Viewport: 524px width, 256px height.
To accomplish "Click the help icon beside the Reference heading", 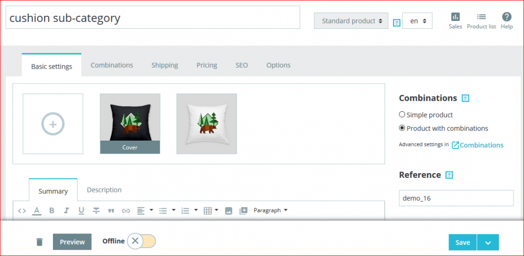I will click(450, 175).
